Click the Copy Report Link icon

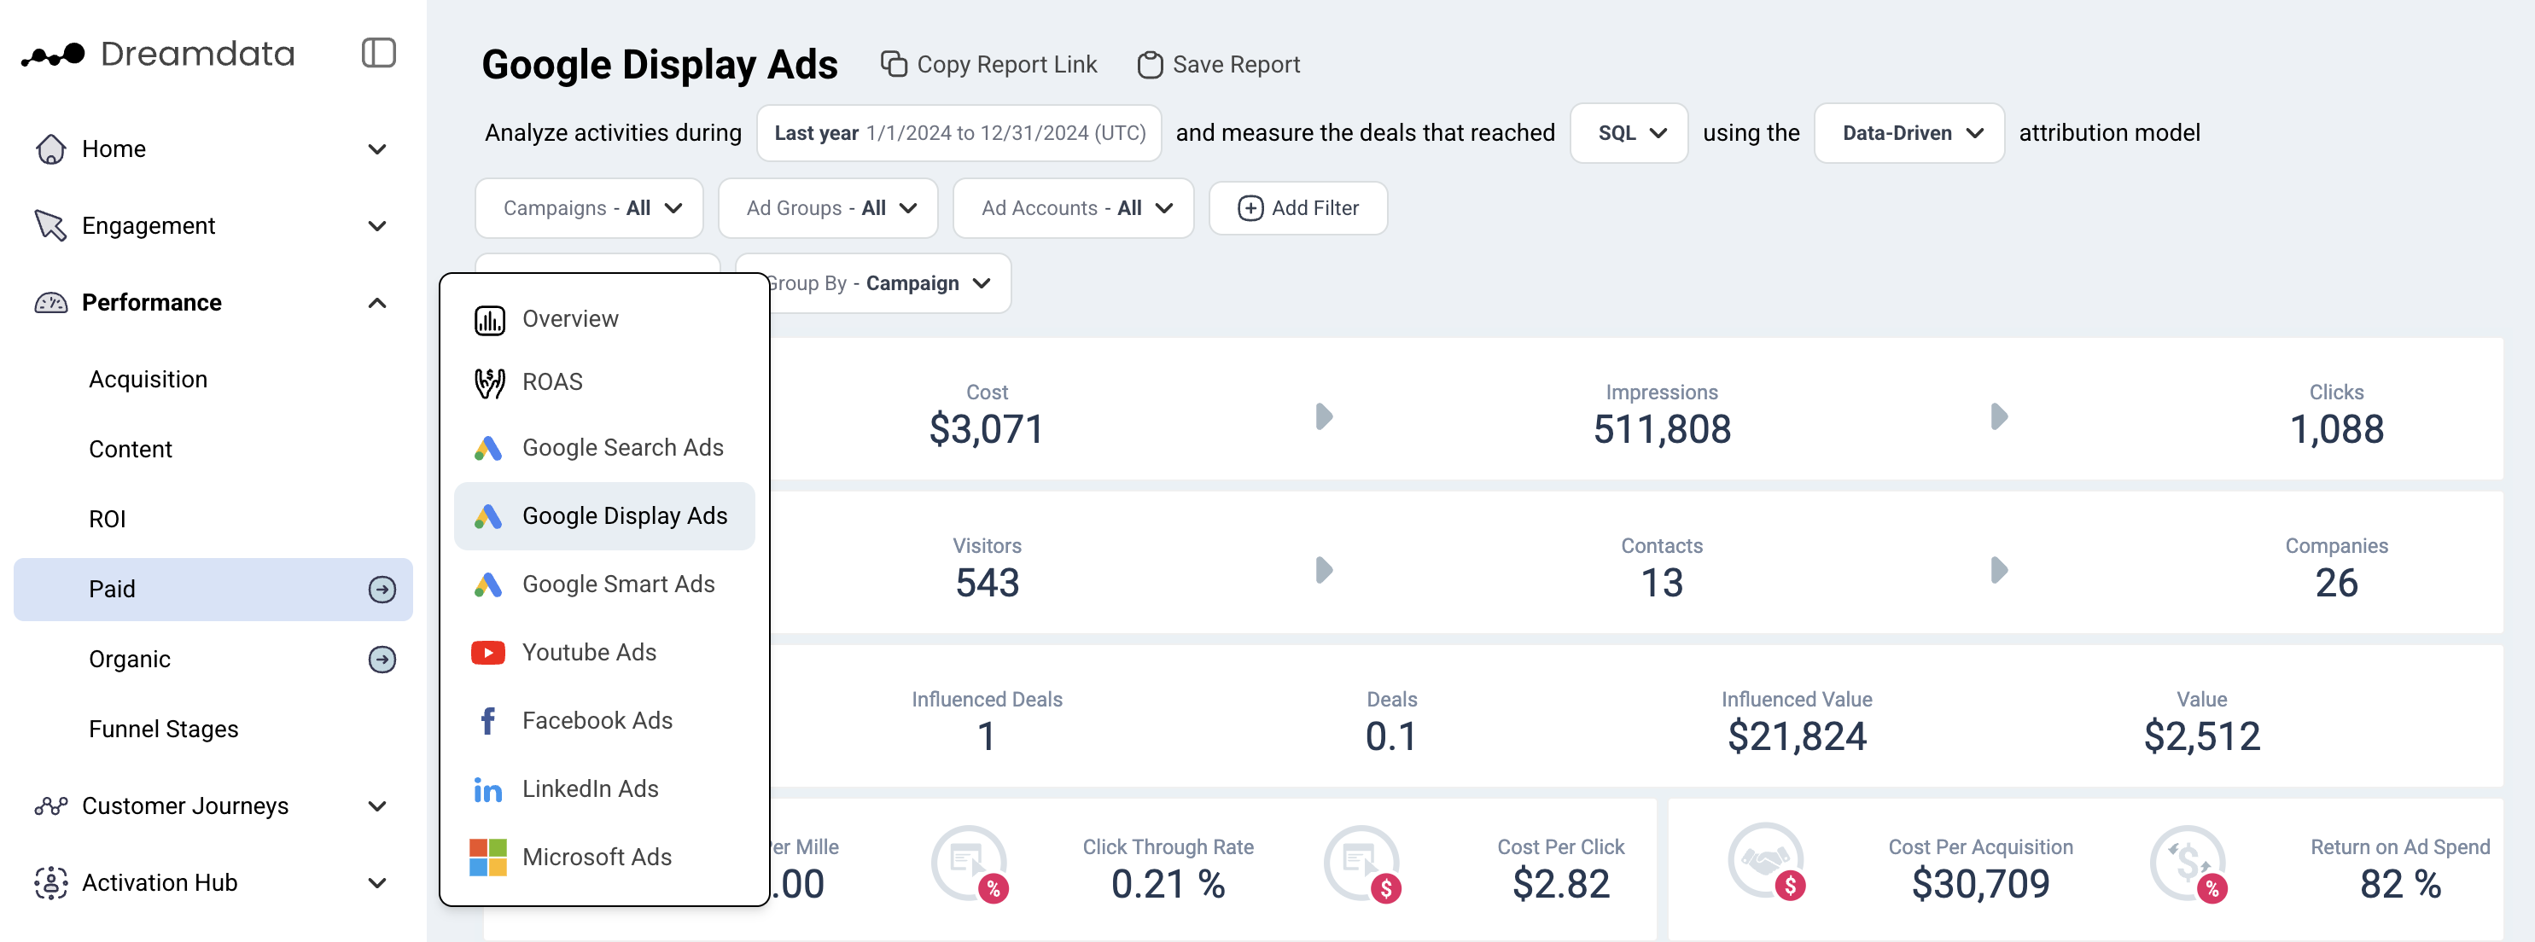[893, 65]
